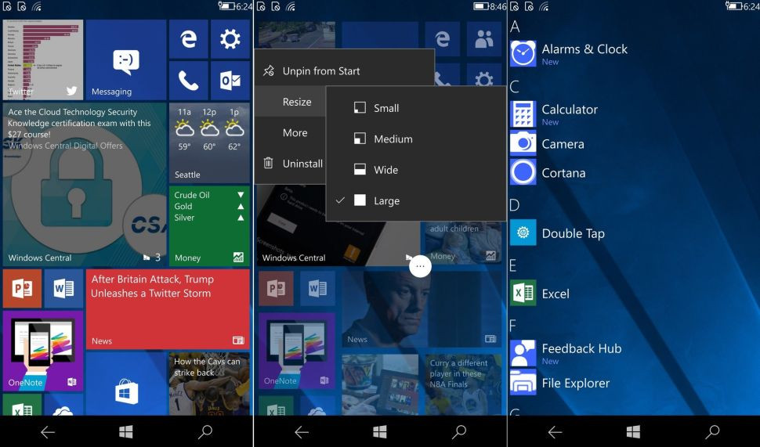
Task: Open Excel from app list
Action: click(x=540, y=293)
